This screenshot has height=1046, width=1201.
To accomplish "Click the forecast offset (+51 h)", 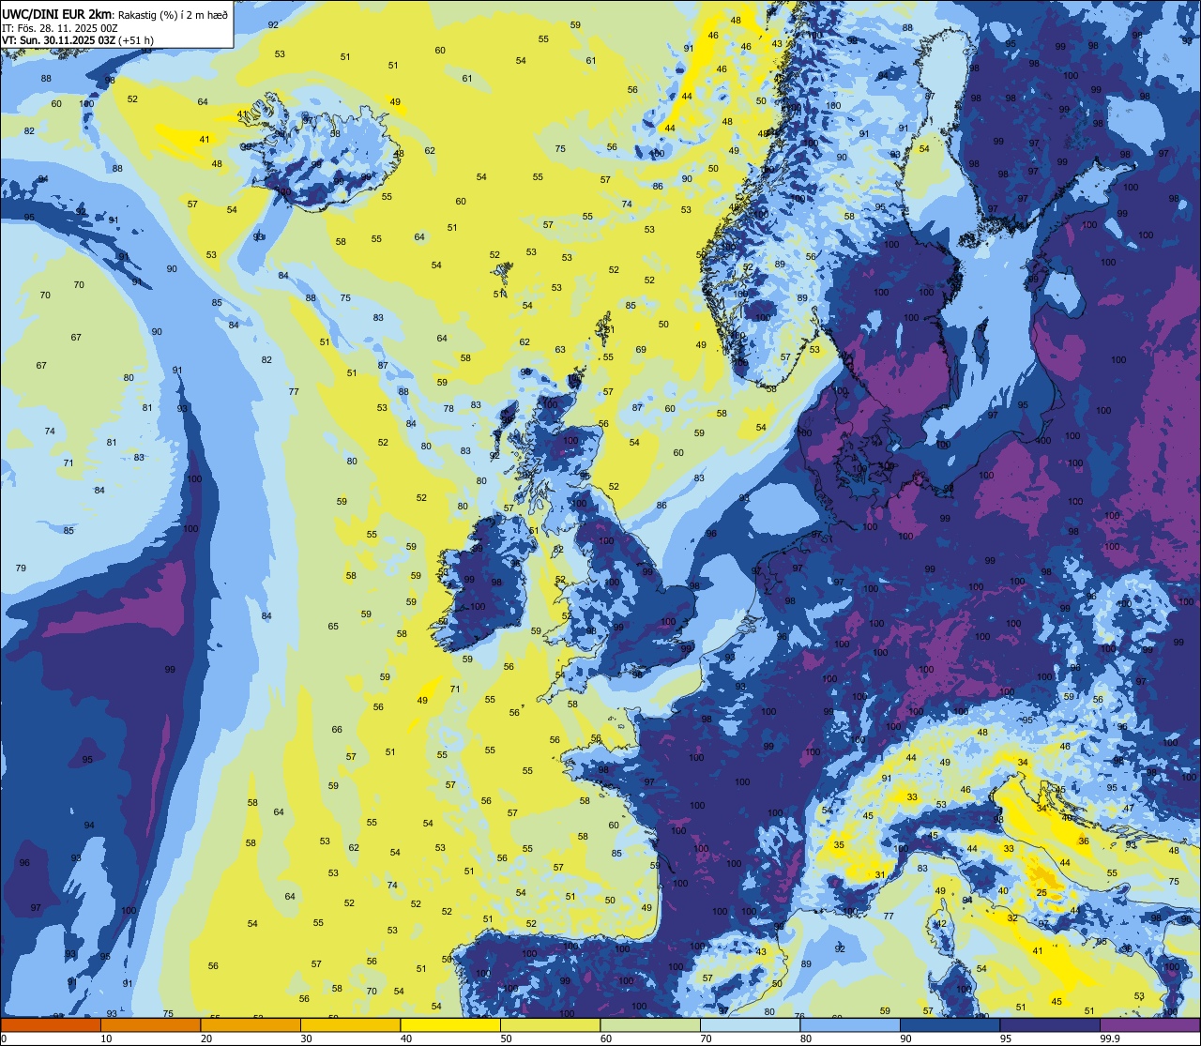I will pos(136,40).
